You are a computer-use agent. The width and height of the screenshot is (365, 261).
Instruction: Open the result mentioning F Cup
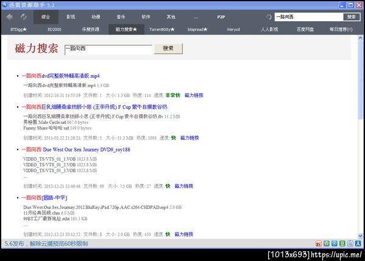point(94,107)
